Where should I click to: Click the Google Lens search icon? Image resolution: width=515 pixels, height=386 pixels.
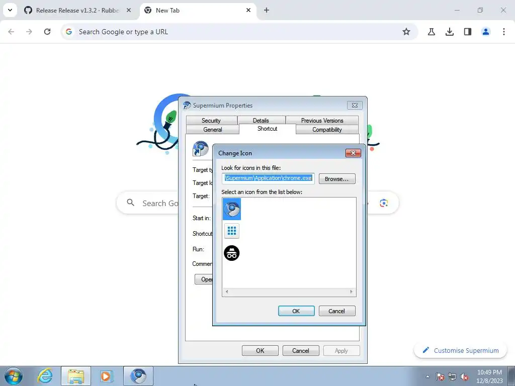coord(384,203)
